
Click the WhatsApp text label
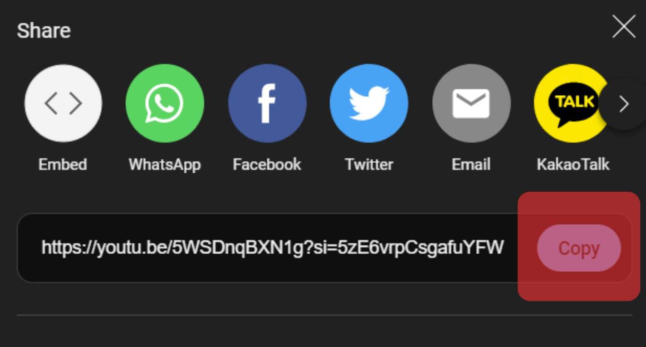165,165
